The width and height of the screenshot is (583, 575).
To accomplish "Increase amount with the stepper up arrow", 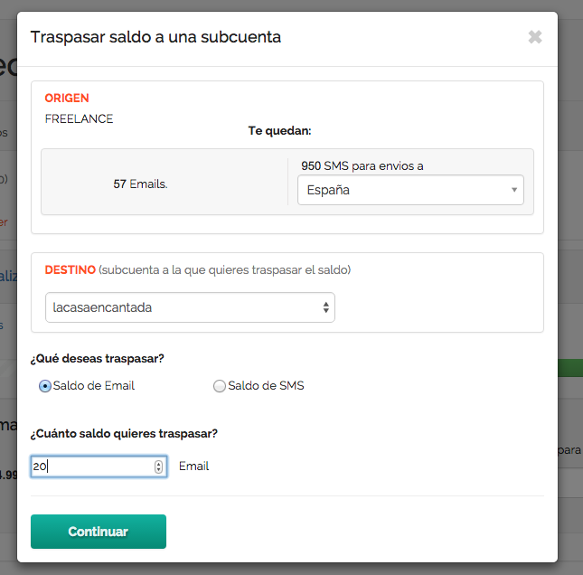I will pyautogui.click(x=159, y=463).
